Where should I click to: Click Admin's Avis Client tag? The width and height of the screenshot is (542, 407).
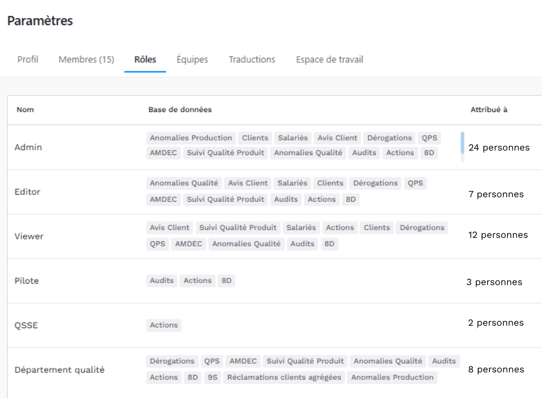coord(337,138)
